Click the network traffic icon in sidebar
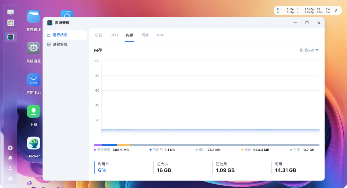The image size is (347, 188). click(x=10, y=148)
